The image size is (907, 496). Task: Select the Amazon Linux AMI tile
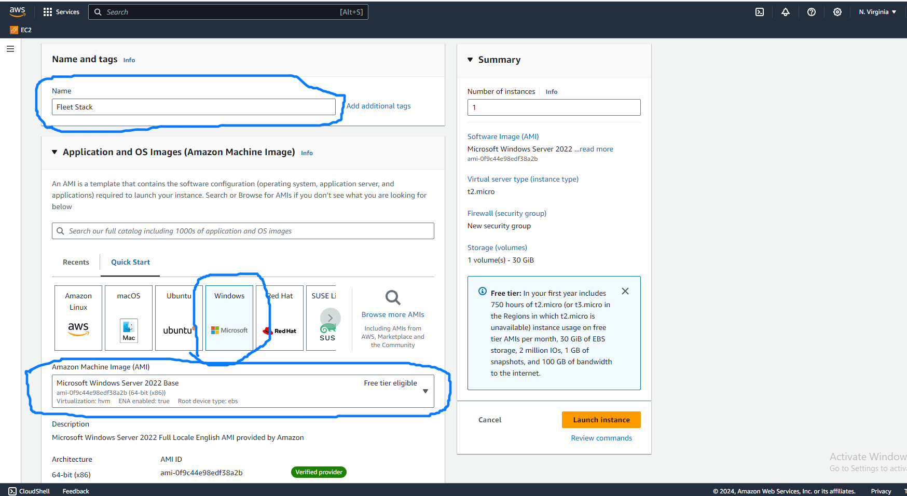point(78,318)
